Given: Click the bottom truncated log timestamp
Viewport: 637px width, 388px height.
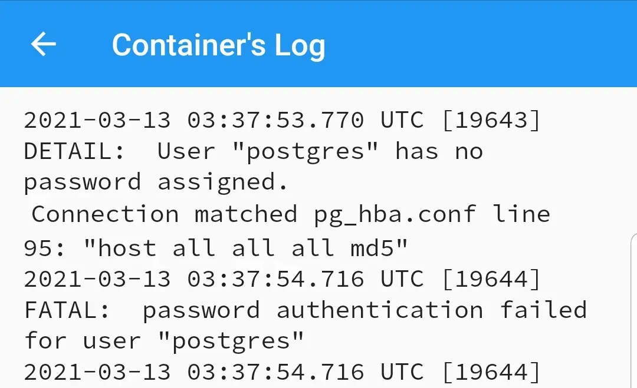Looking at the screenshot, I should (195, 371).
